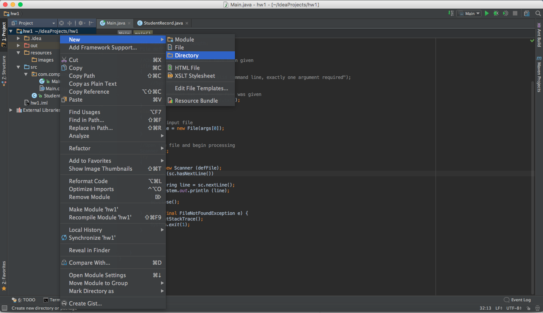Open the Refactor submenu
Image resolution: width=543 pixels, height=313 pixels.
(x=113, y=148)
